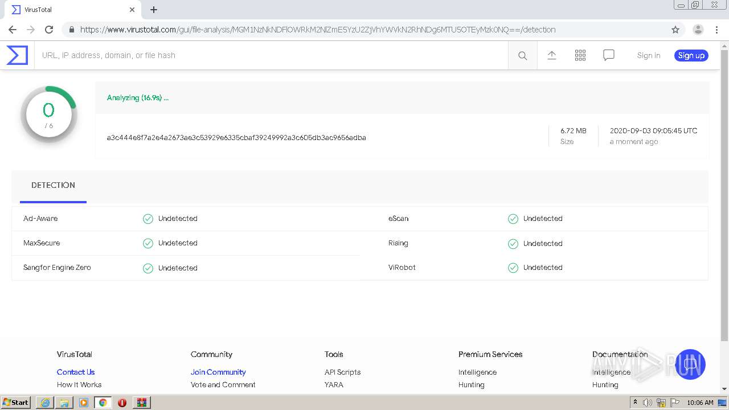
Task: Open media player taskbar icon
Action: [84, 403]
